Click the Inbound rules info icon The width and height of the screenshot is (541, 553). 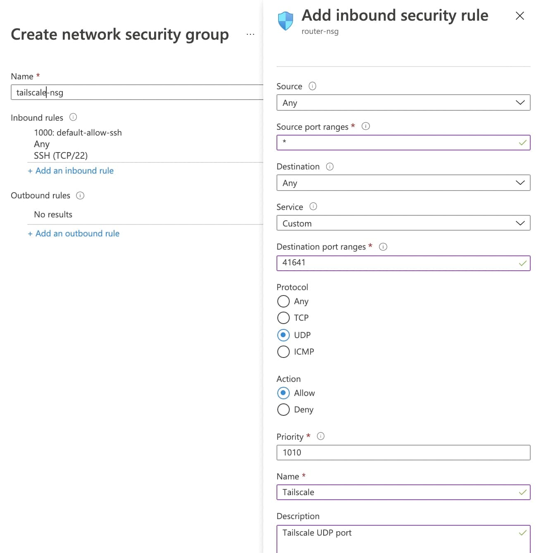click(73, 117)
